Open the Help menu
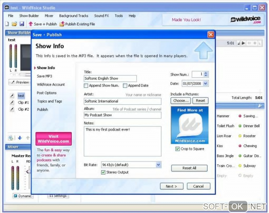269x213 pixels. point(132,16)
